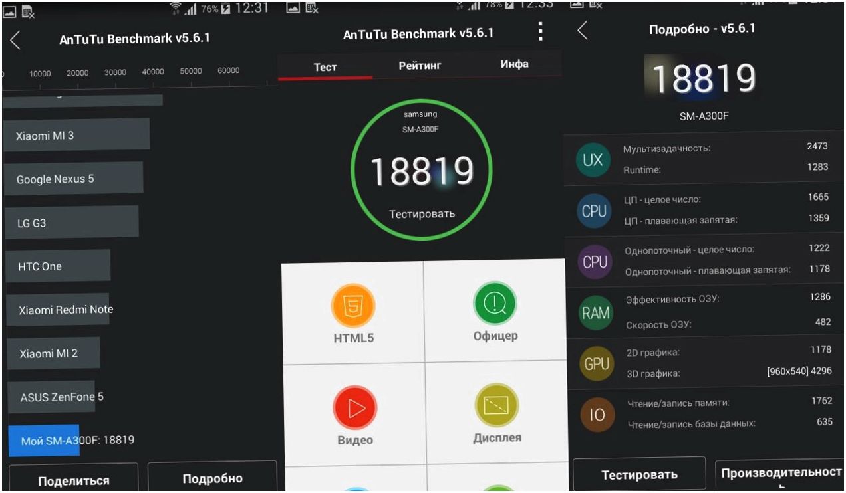Image resolution: width=846 pixels, height=493 pixels.
Task: Tap Эффективность ОЗУ row
Action: pyautogui.click(x=728, y=298)
